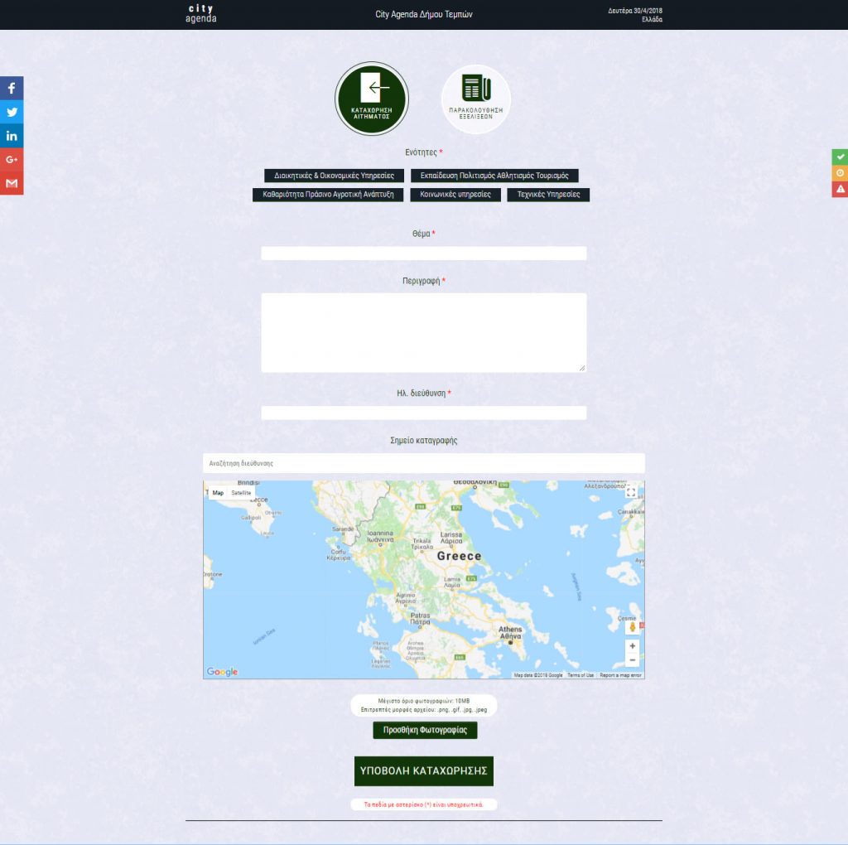Open Παρακολούθηση Εξελίξεων circular icon
The height and width of the screenshot is (845, 848).
click(475, 99)
